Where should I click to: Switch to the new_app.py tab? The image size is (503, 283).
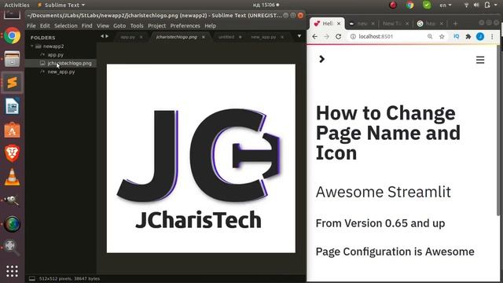[x=263, y=37]
